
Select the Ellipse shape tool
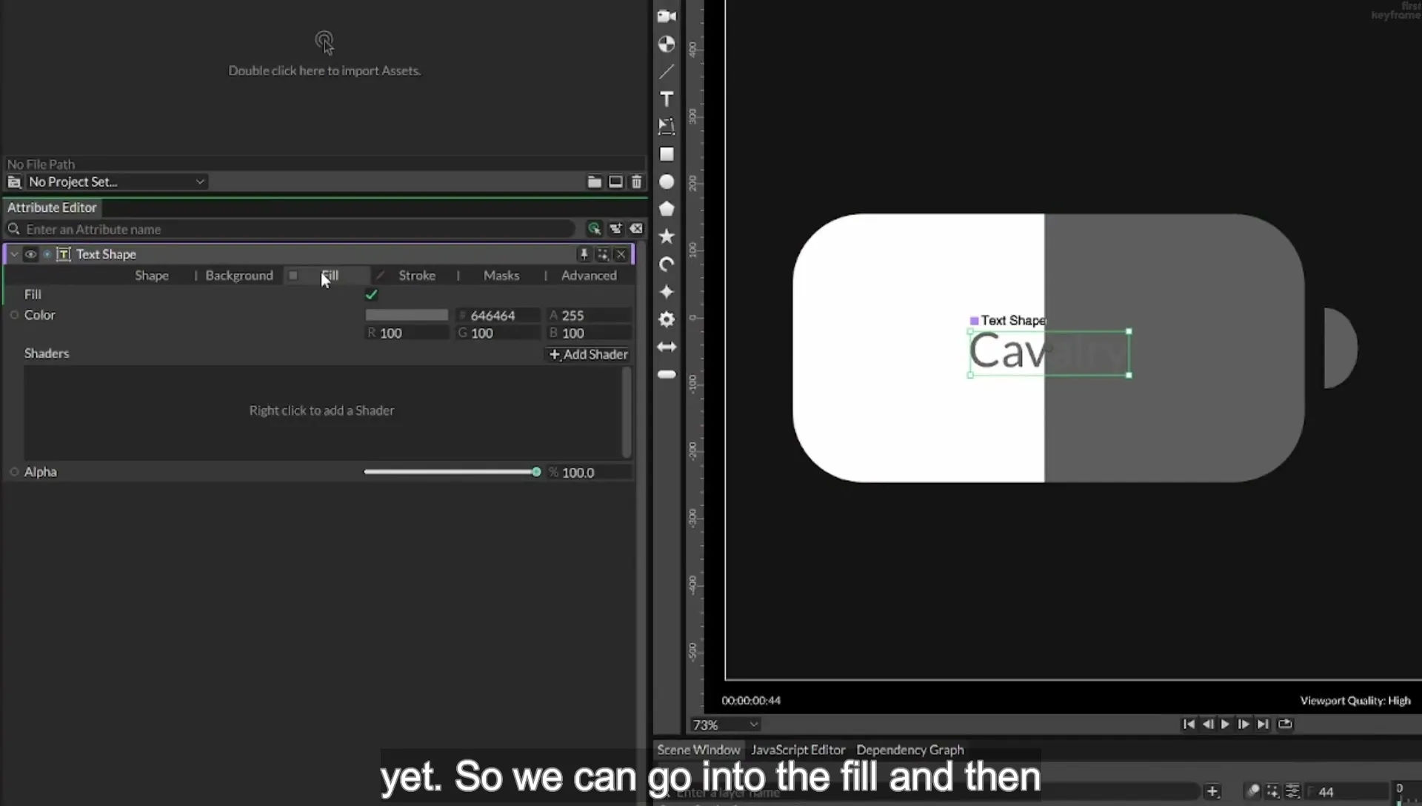(x=667, y=181)
